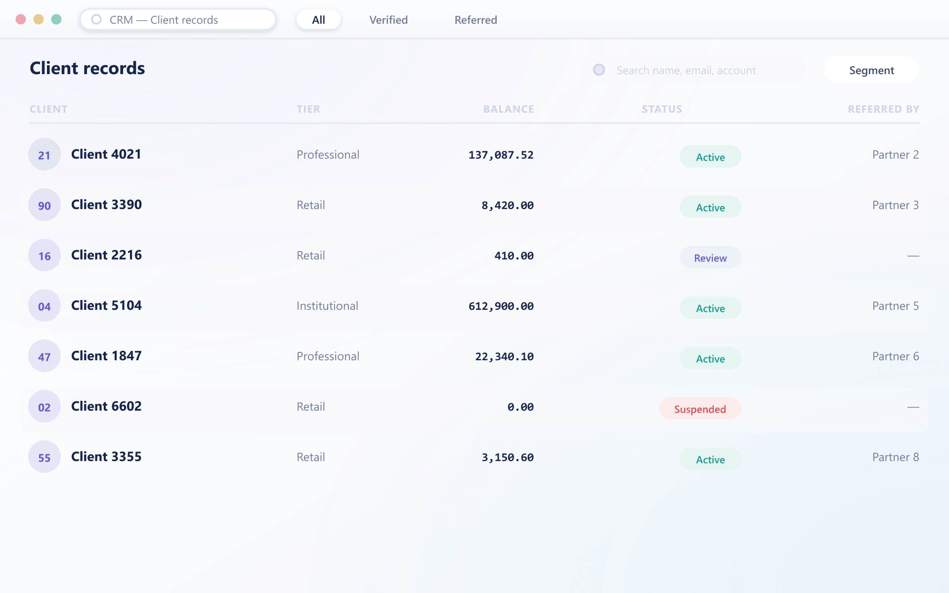Switch to the Verified tab
The height and width of the screenshot is (593, 949).
point(388,20)
